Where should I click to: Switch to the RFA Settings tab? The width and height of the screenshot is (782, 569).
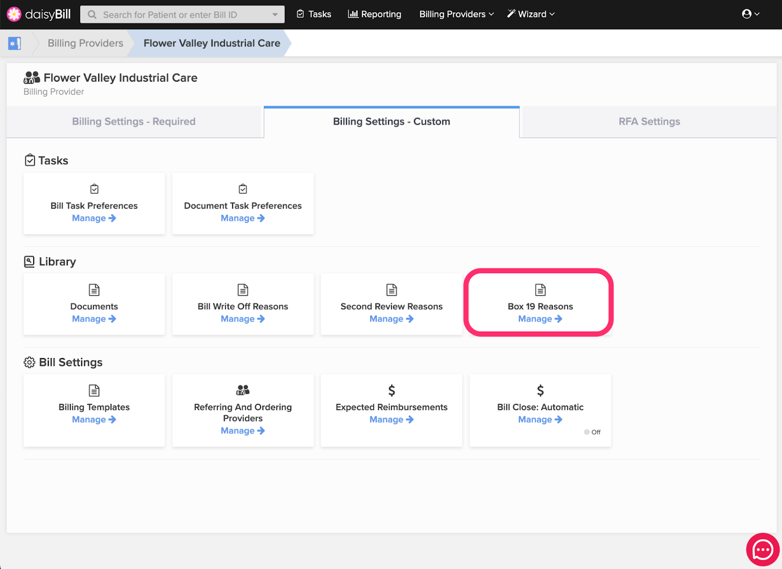pos(649,122)
